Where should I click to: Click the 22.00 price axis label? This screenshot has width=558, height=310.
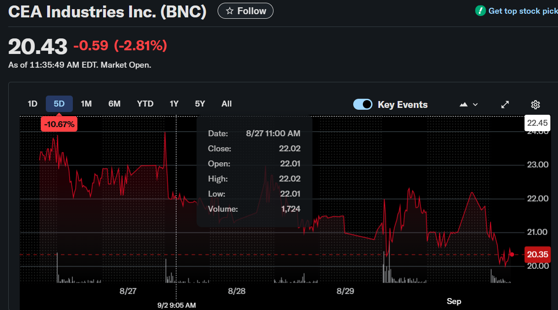537,198
